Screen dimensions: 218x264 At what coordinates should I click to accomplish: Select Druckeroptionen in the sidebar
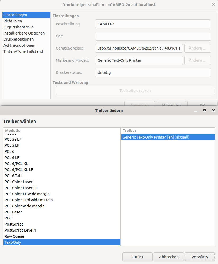tap(18, 39)
